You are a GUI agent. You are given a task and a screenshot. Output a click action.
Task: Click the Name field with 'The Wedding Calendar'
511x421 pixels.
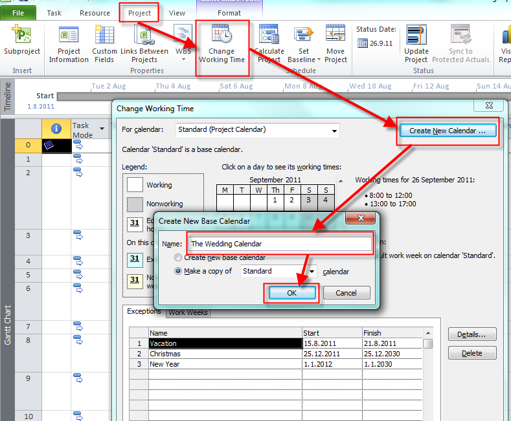pos(279,244)
